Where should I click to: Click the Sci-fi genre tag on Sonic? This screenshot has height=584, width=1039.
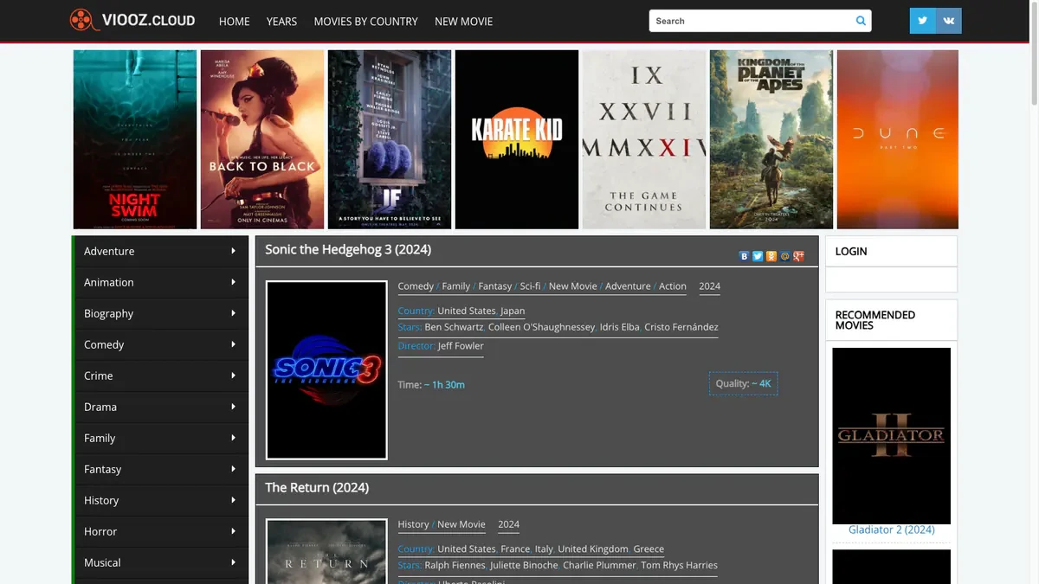pyautogui.click(x=530, y=286)
